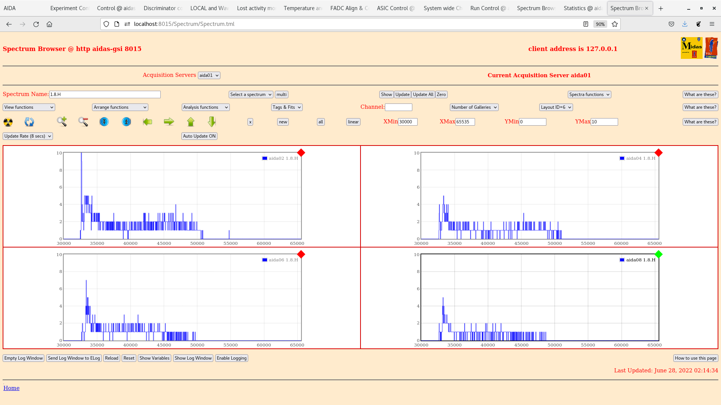Screen dimensions: 721x405
Task: Click the zoom in magnifier icon
Action: tap(62, 121)
